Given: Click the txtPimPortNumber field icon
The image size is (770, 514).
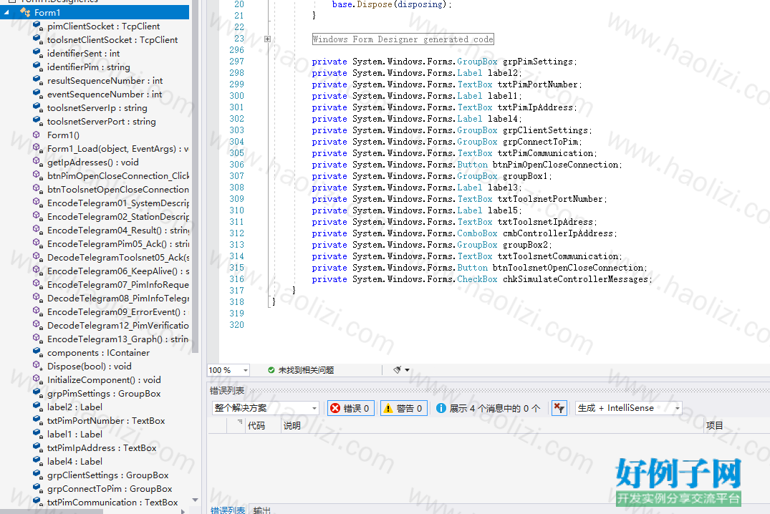Looking at the screenshot, I should pos(37,421).
